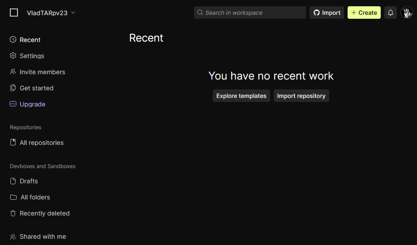Open Shared with me
Screen dimensions: 417x245
pos(43,237)
